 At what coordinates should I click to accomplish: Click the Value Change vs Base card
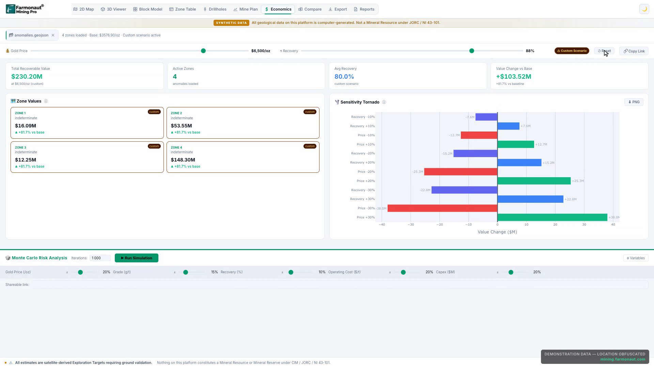click(569, 76)
